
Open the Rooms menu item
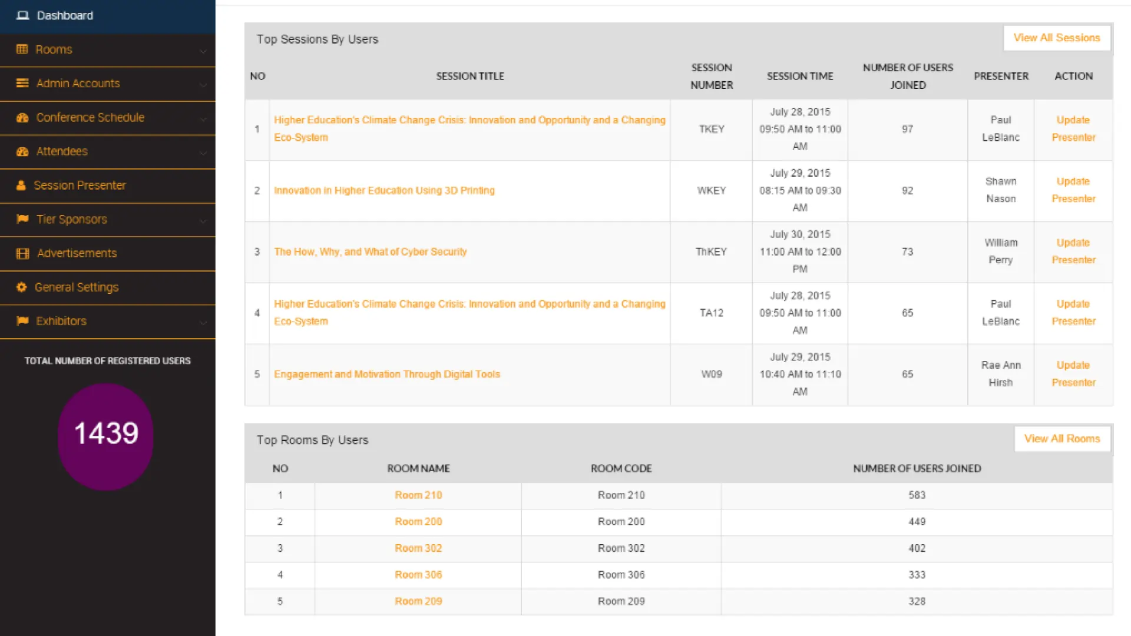coord(108,50)
